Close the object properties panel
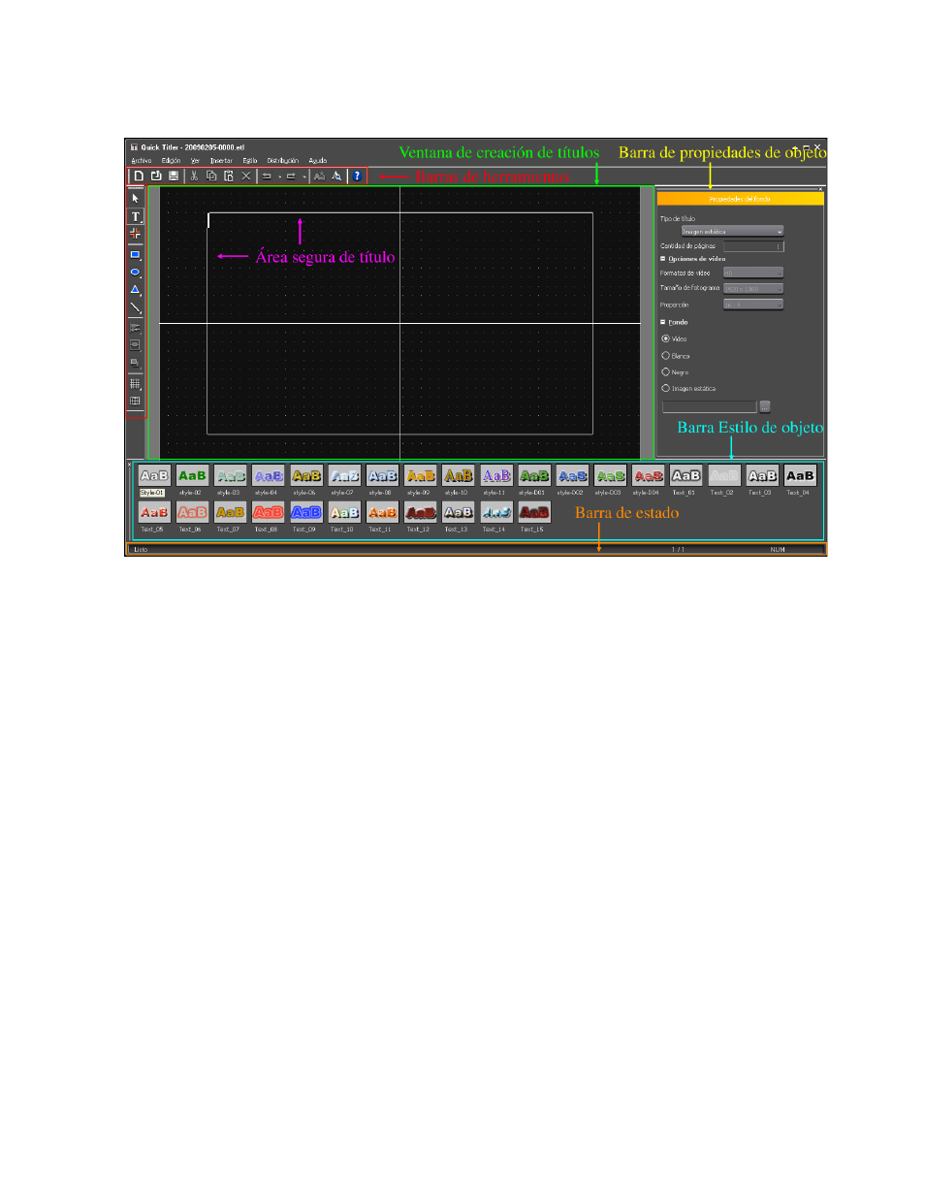The width and height of the screenshot is (925, 1190). (820, 188)
